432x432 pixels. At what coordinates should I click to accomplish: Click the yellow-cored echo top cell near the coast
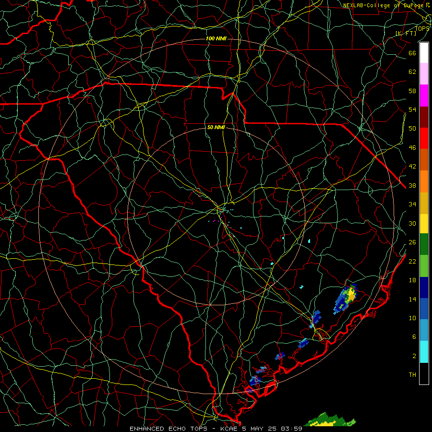[x=346, y=299]
